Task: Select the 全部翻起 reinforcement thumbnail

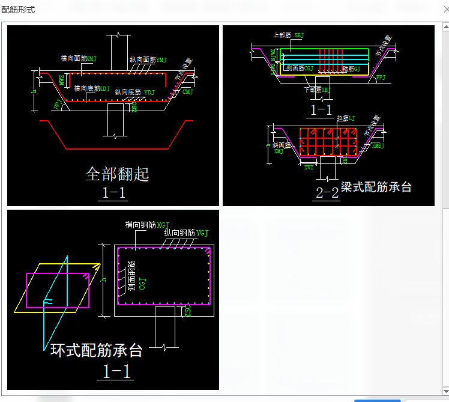Action: 113,115
